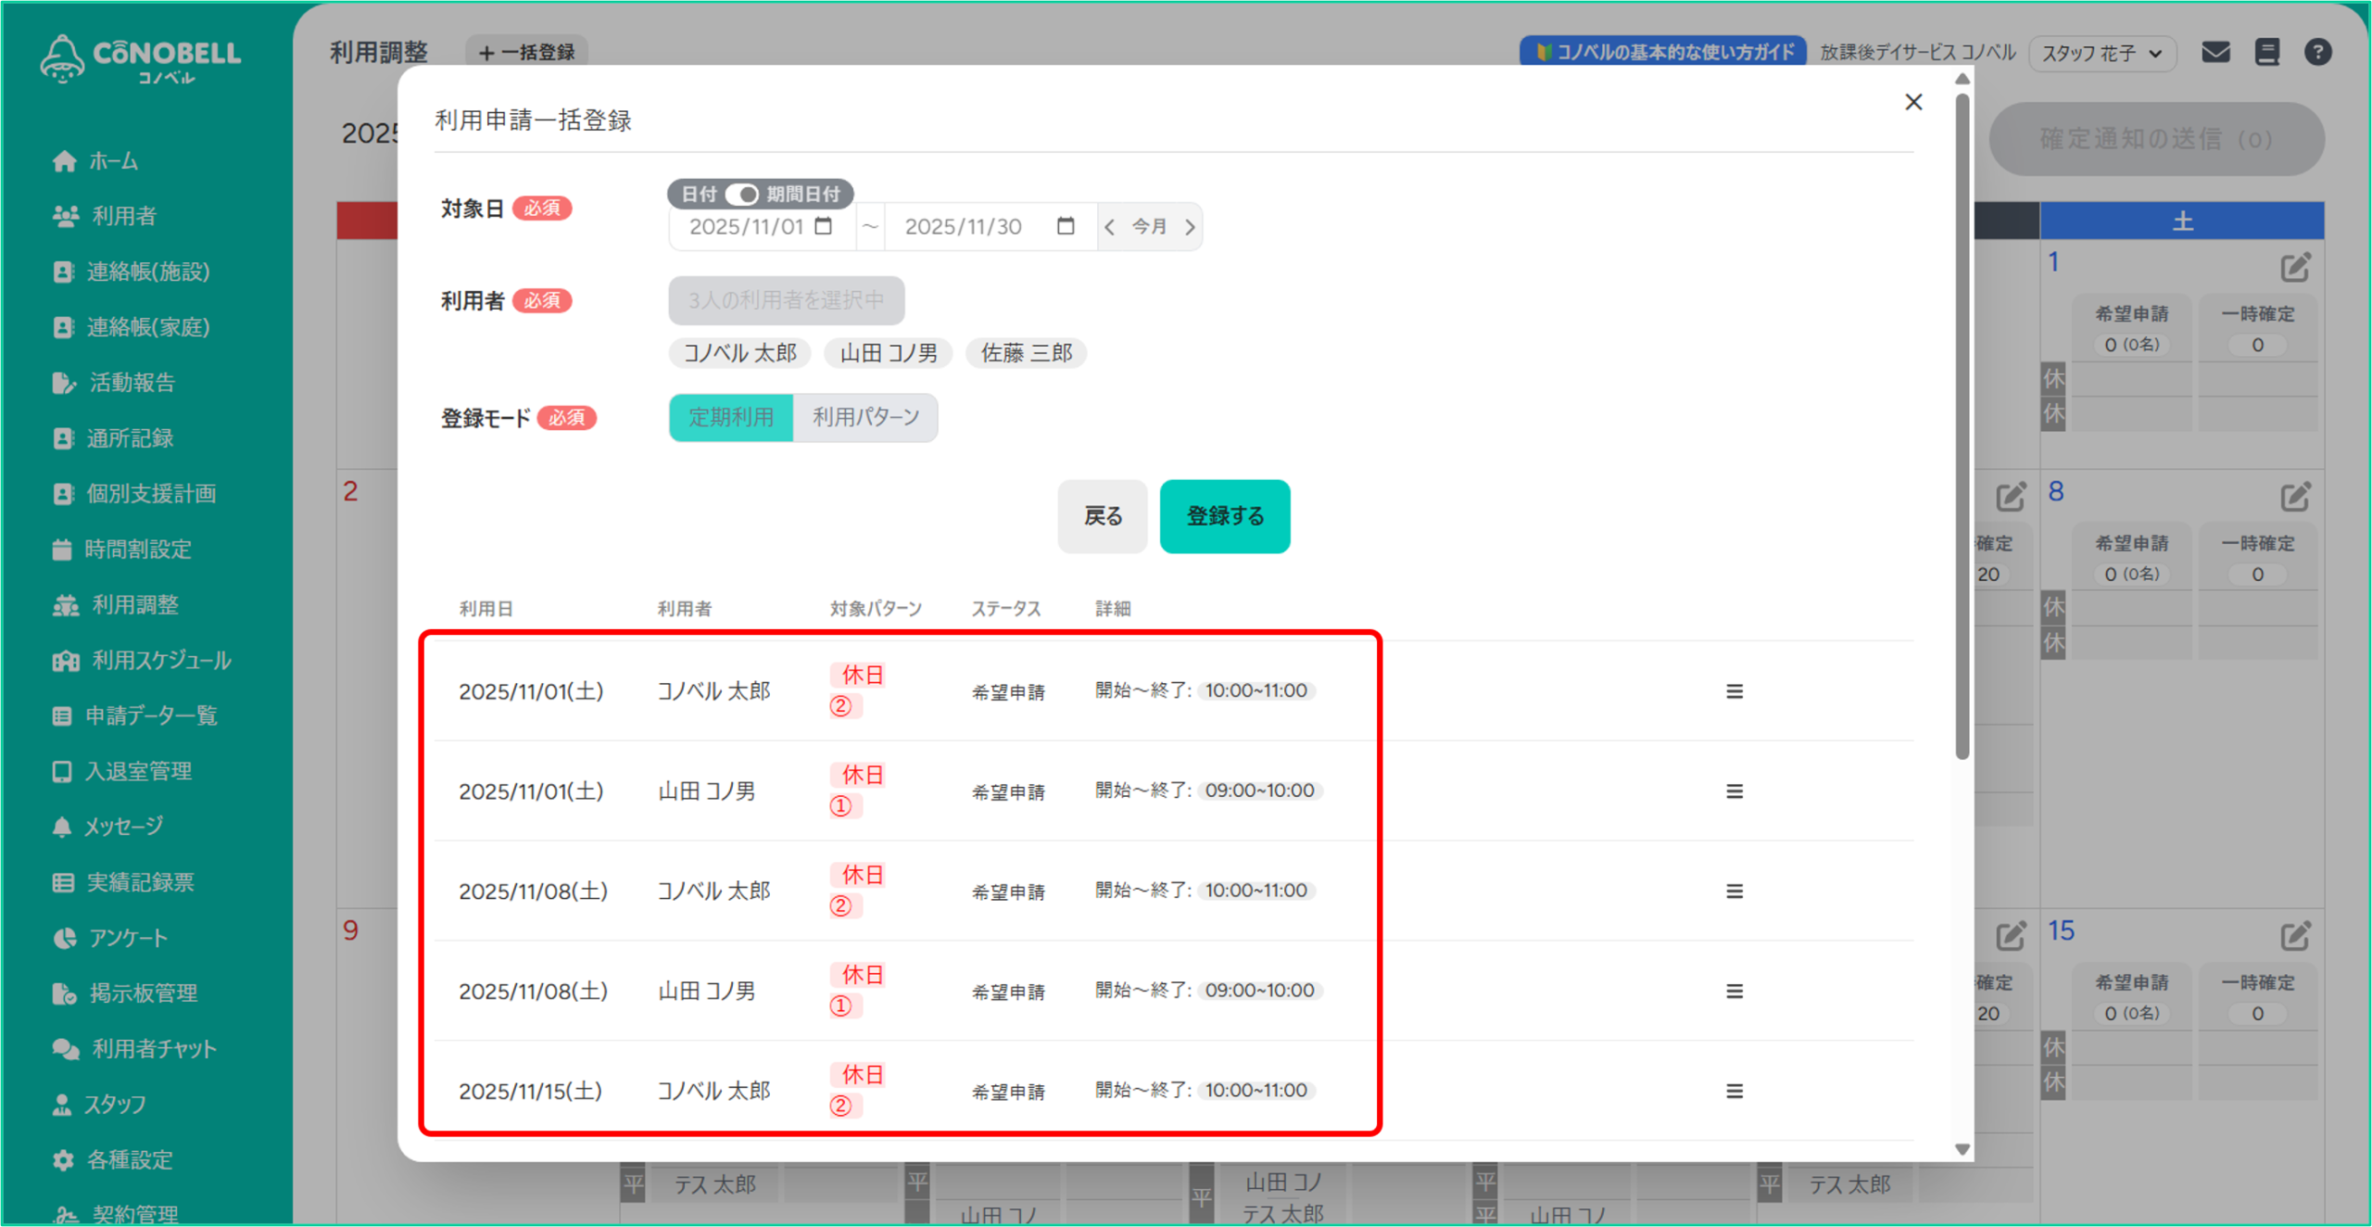Click the manual book icon in header
Image resolution: width=2372 pixels, height=1227 pixels.
(x=2266, y=52)
